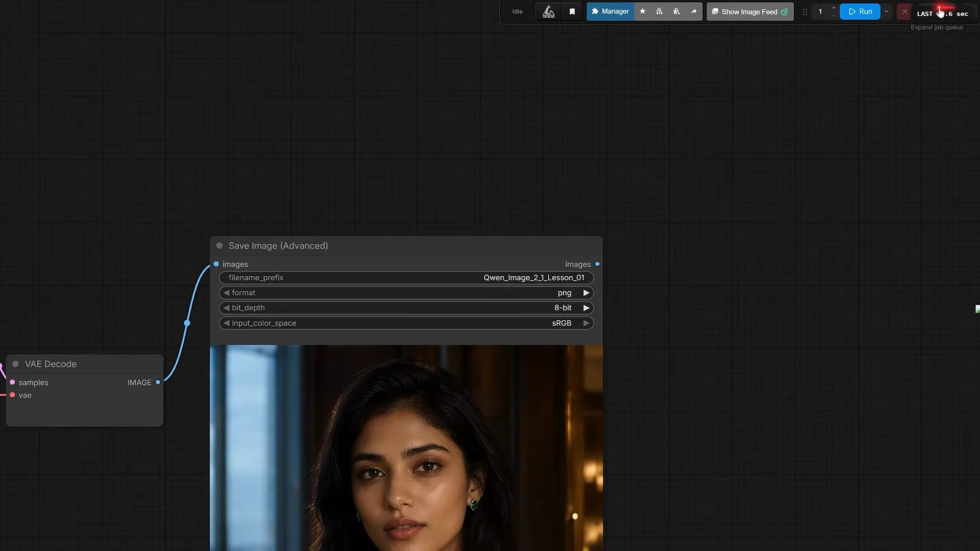Click the samples input socket on VAE Decode
980x551 pixels.
pyautogui.click(x=12, y=382)
